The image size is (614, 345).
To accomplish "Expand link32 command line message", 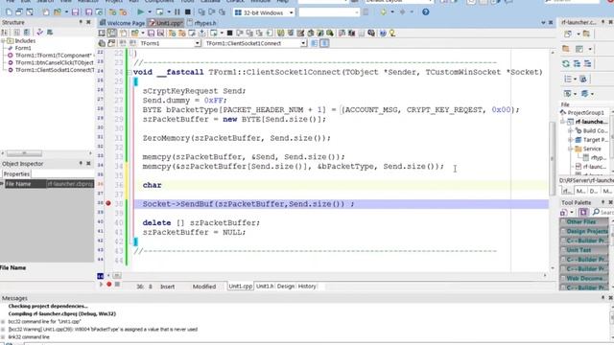I will (x=3, y=337).
